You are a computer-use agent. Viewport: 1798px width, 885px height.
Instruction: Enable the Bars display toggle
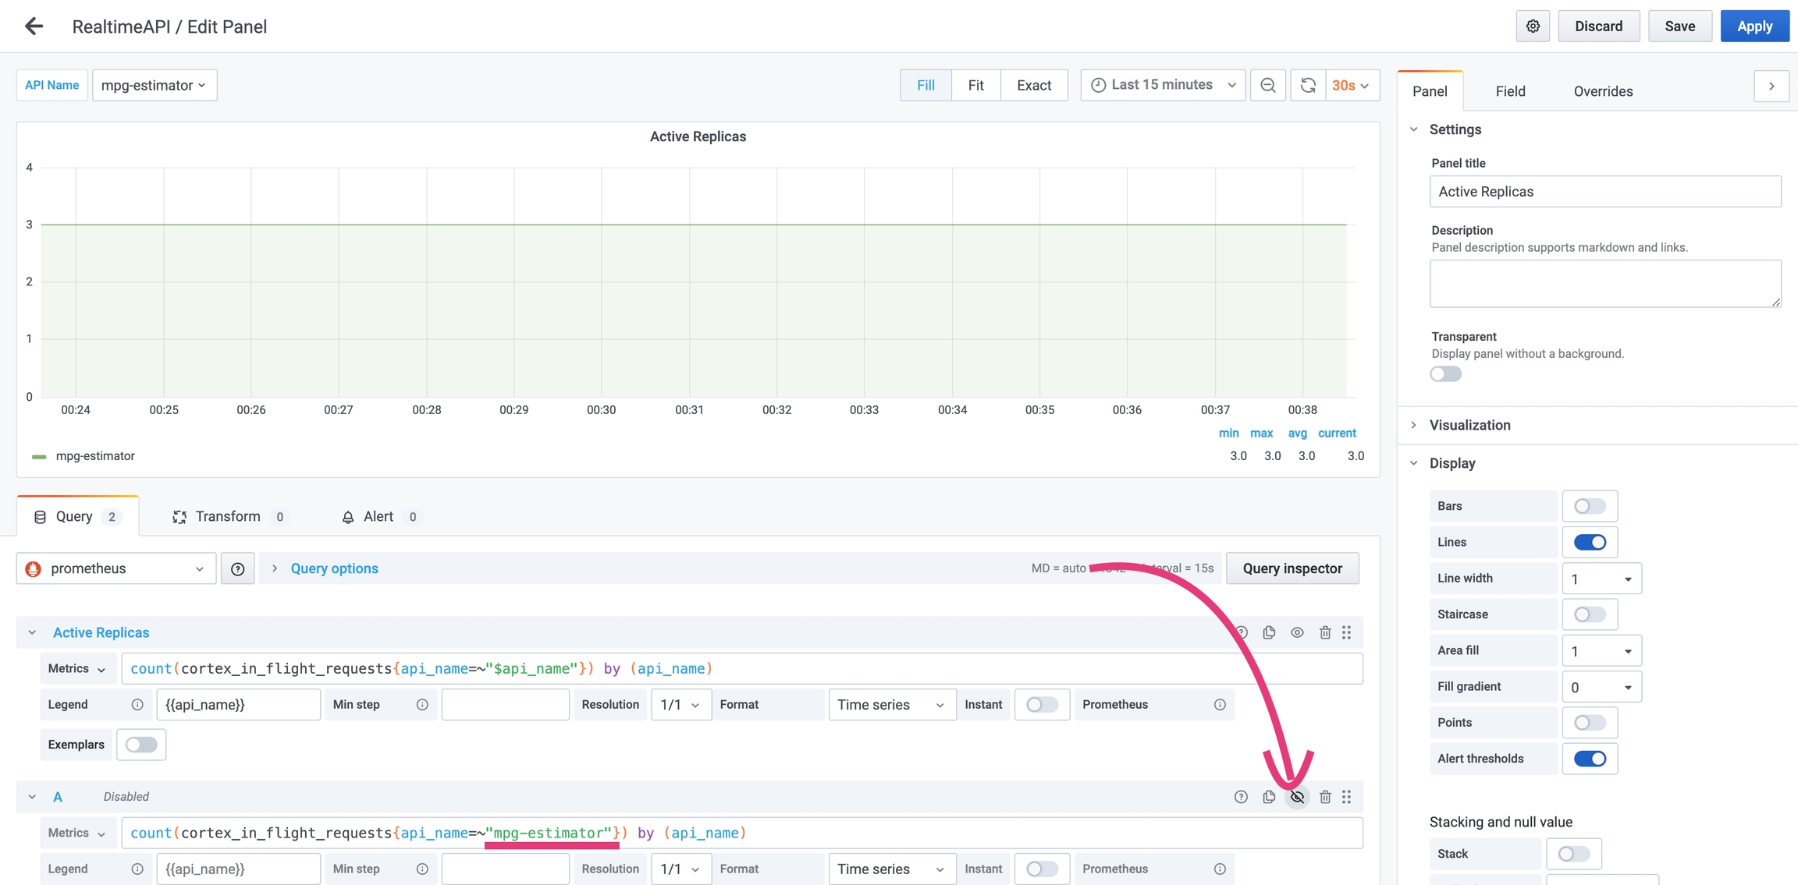click(x=1589, y=506)
